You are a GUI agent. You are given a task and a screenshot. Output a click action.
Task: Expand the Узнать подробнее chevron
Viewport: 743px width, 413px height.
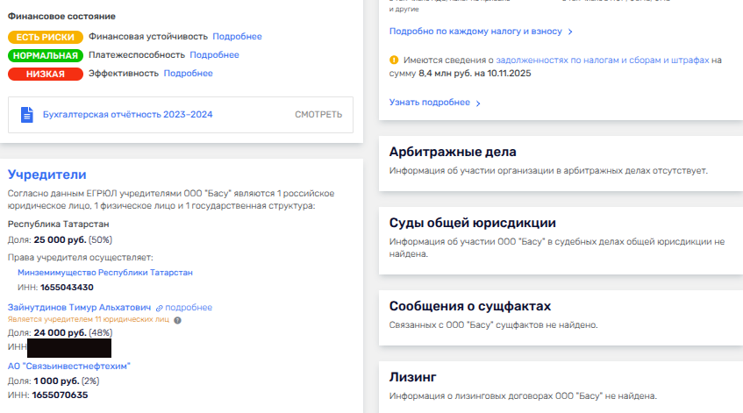coord(478,103)
